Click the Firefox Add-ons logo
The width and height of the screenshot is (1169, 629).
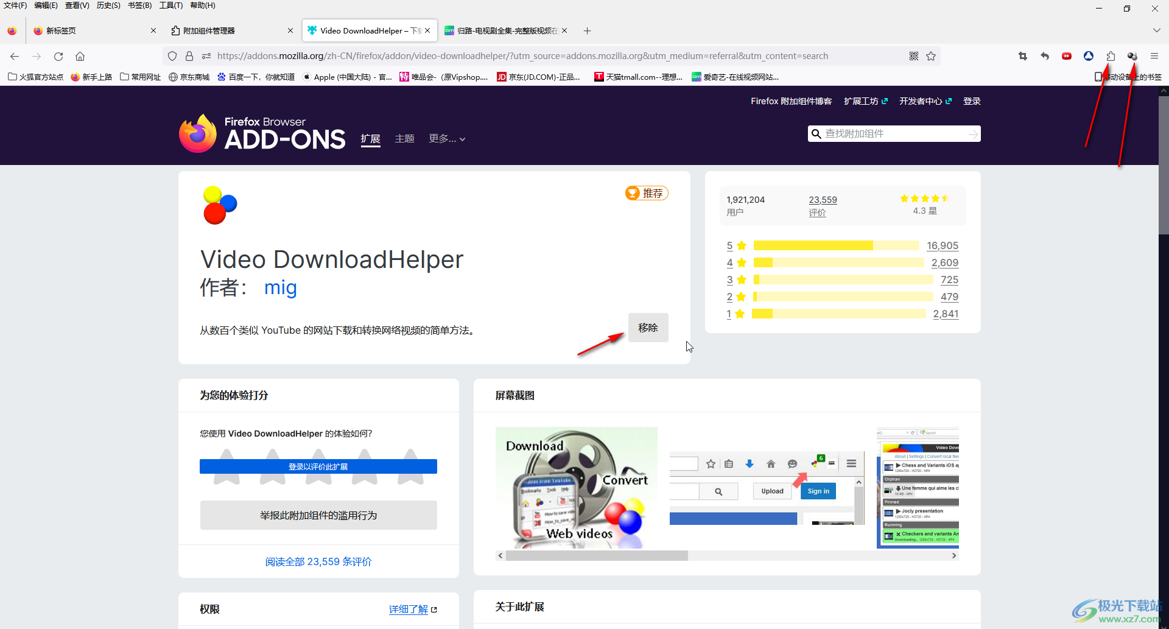(x=262, y=133)
